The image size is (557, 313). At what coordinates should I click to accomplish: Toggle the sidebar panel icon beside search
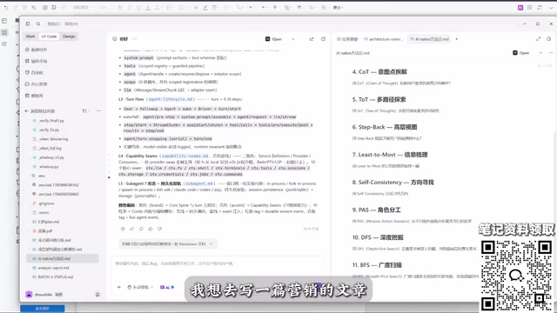click(x=28, y=23)
